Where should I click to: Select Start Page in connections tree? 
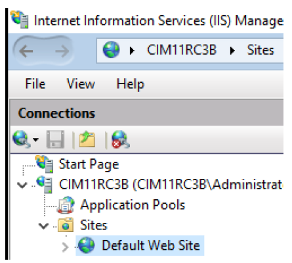pos(89,164)
